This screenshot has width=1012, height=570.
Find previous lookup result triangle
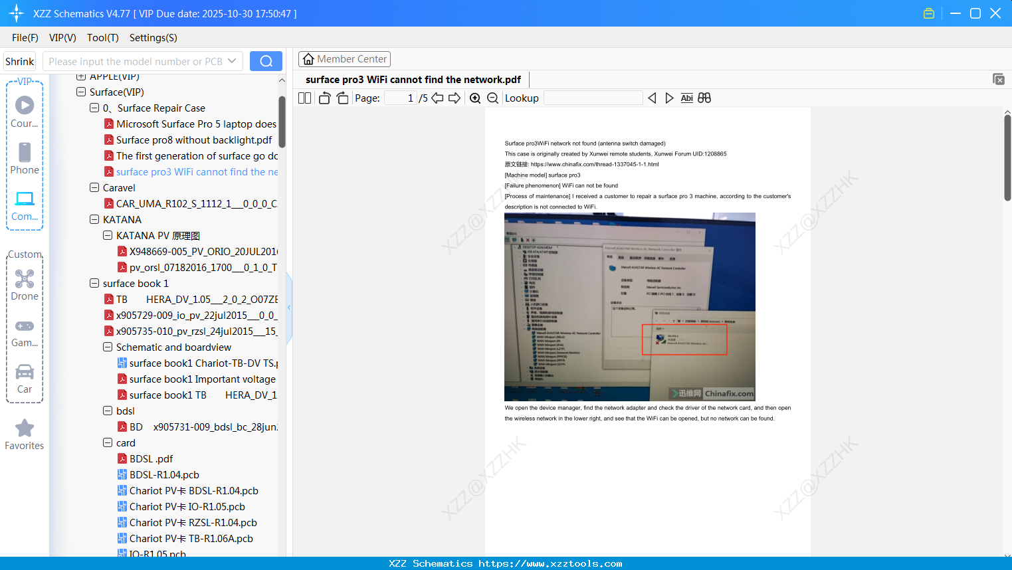click(x=652, y=98)
